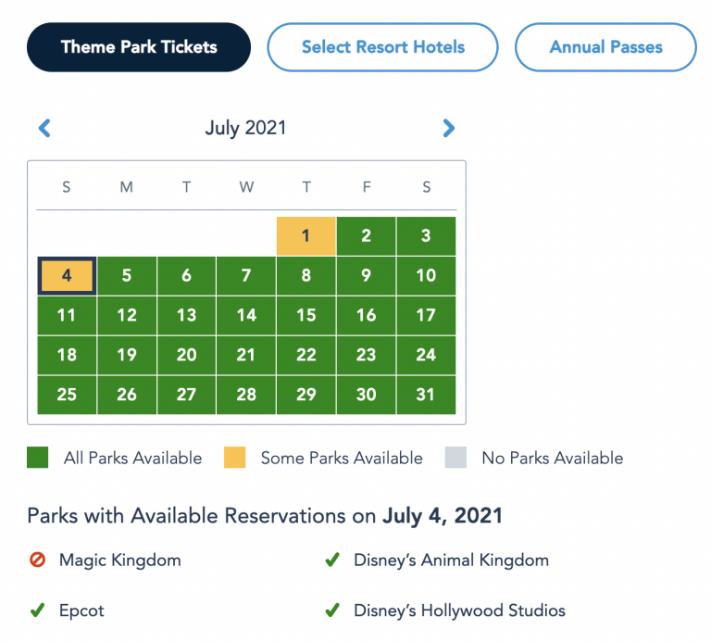Click the July 2021 month heading

click(245, 128)
